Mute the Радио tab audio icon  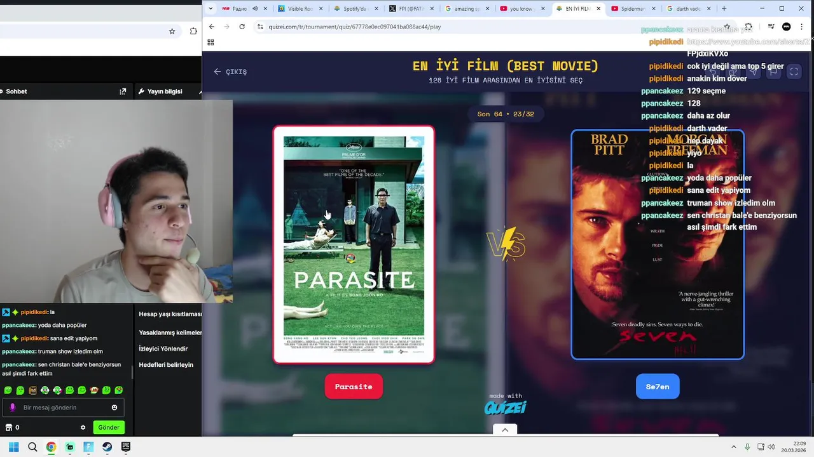[x=255, y=9]
